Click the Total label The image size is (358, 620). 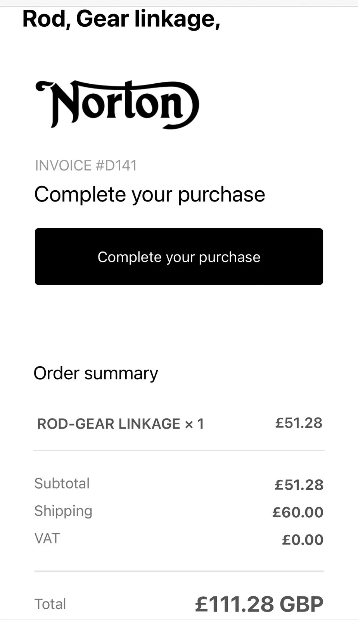pos(50,604)
